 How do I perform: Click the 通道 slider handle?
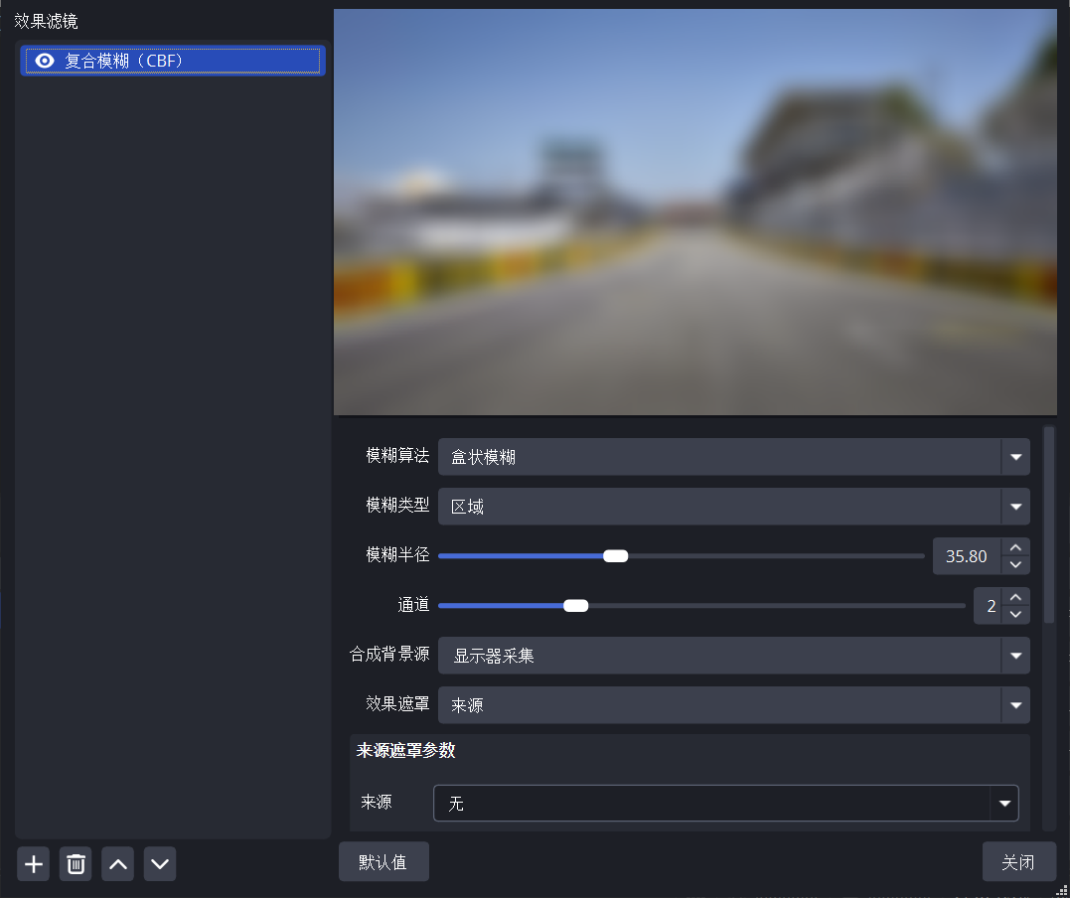pos(576,605)
